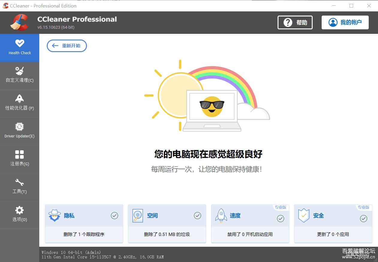Viewport: 378px width, 262px height.
Task: Click the 空间 disk space icon
Action: pyautogui.click(x=138, y=216)
